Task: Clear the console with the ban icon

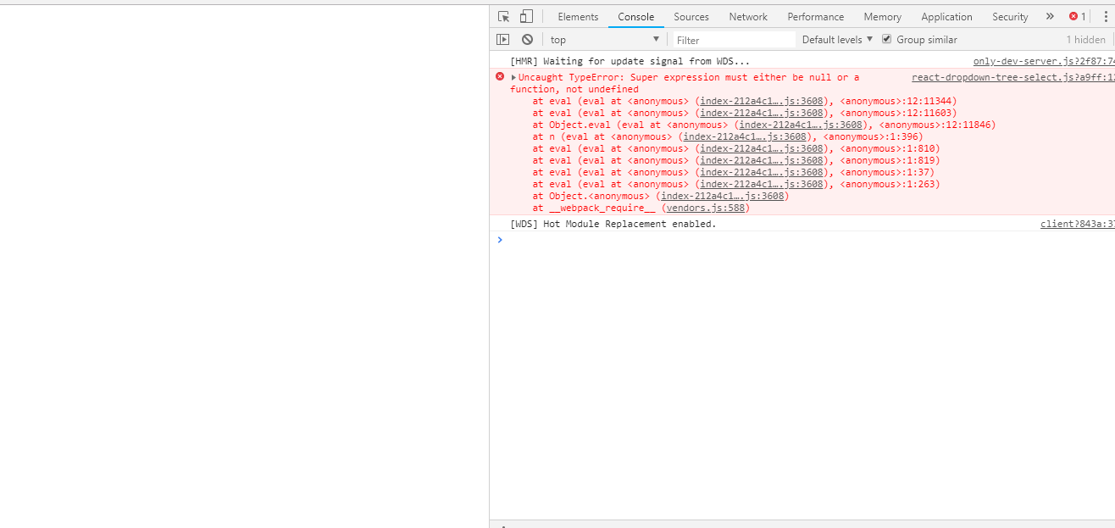Action: pyautogui.click(x=527, y=40)
